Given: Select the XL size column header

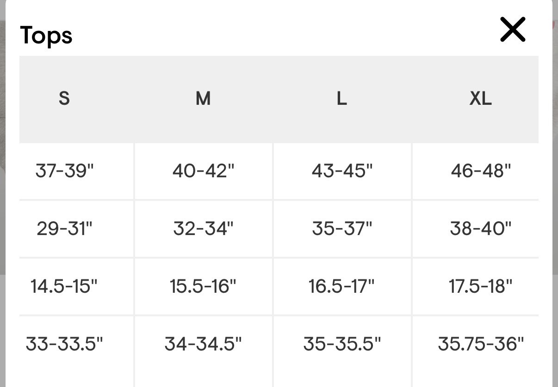Looking at the screenshot, I should (x=480, y=98).
